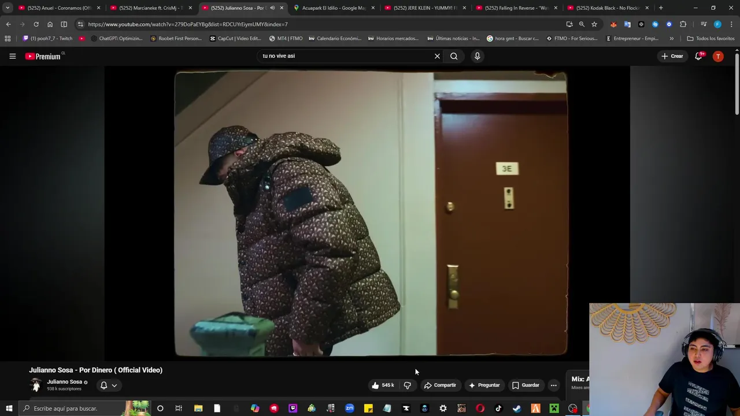Go to the YouTube Premium home logo
This screenshot has height=416, width=740.
pyautogui.click(x=43, y=56)
